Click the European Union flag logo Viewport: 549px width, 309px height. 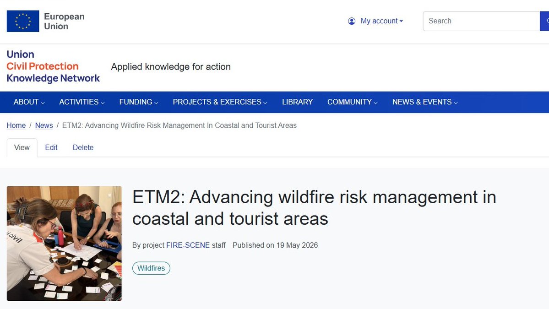click(23, 21)
